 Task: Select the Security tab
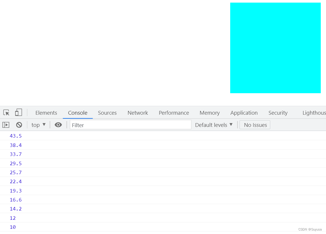278,113
